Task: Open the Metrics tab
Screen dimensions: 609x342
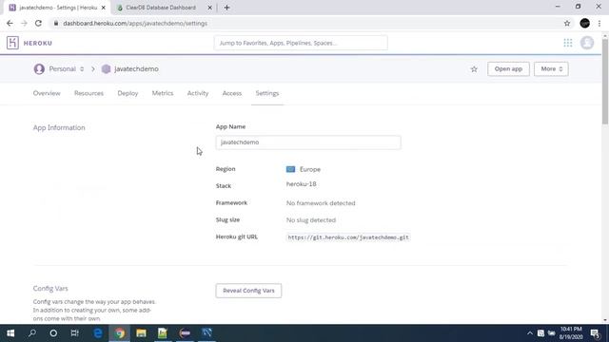Action: 163,93
